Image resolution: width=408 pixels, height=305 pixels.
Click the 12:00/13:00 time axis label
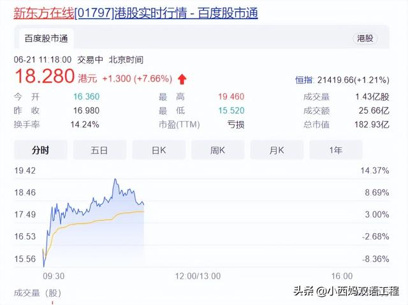click(198, 276)
